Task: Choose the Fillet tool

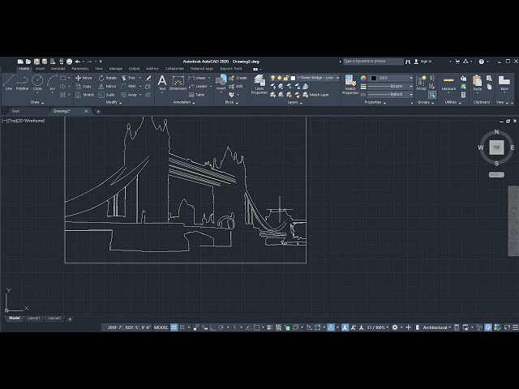Action: pyautogui.click(x=128, y=87)
